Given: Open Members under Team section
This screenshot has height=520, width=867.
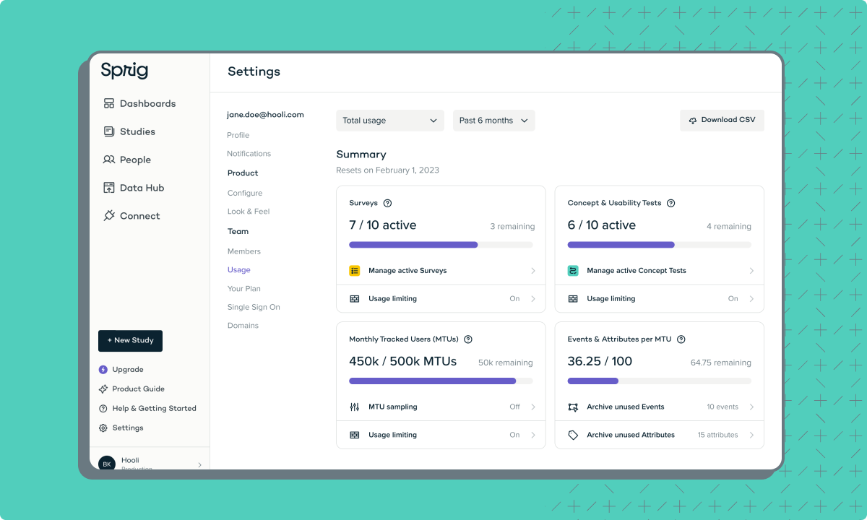Looking at the screenshot, I should 244,251.
